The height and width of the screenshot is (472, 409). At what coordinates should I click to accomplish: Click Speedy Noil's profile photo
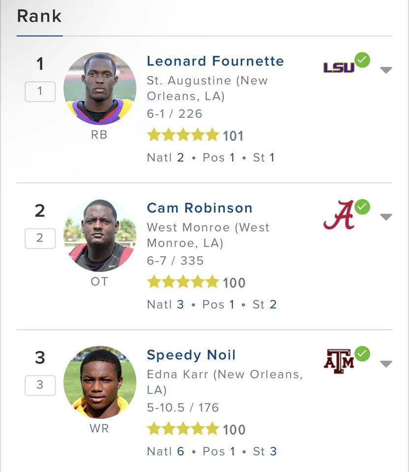[x=100, y=383]
